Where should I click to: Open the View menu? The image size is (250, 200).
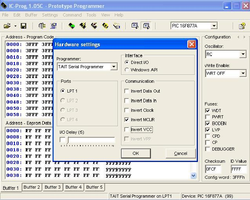(x=105, y=15)
